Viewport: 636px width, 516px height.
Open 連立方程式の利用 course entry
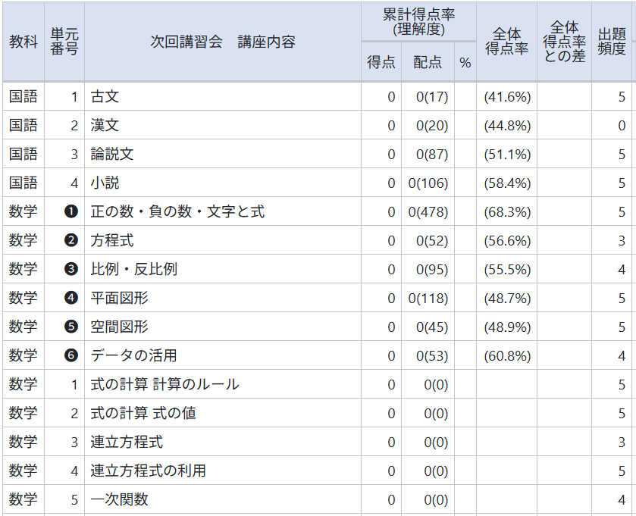[148, 471]
